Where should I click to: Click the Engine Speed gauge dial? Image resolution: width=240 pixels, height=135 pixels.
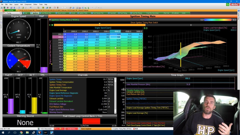[x=18, y=31]
